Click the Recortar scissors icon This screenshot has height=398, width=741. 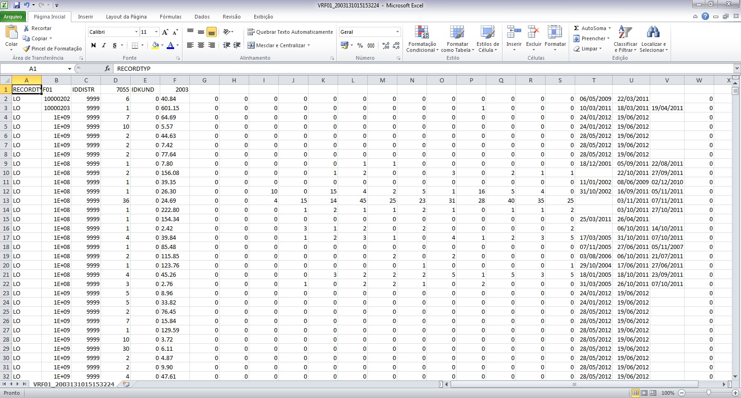tap(26, 28)
